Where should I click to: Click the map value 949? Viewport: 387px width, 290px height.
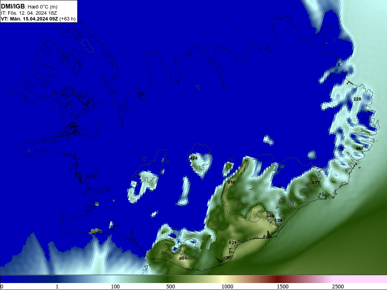(270, 216)
